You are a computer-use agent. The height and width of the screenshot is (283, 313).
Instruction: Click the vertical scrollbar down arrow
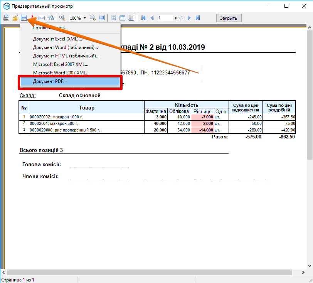[x=310, y=266]
